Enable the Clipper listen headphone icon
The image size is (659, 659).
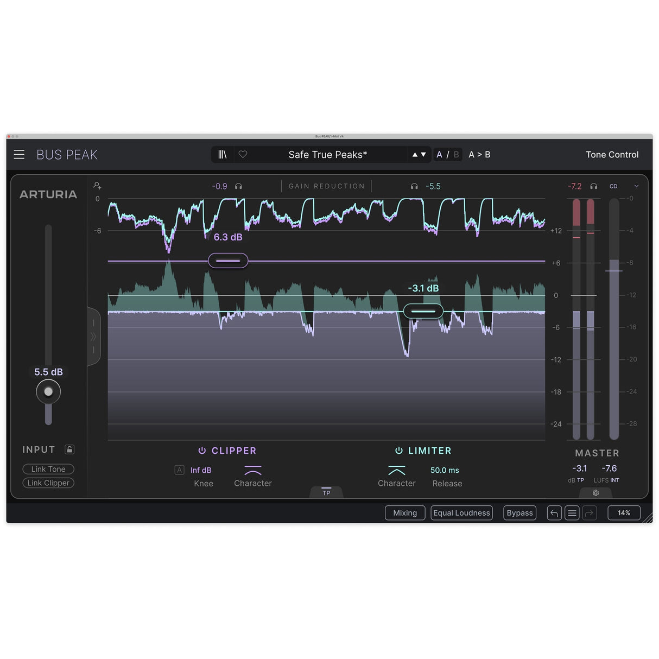click(x=238, y=186)
